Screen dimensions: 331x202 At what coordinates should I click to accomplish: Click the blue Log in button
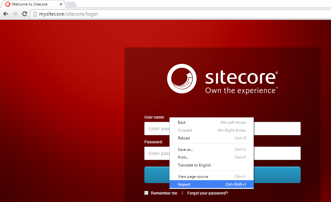tap(223, 175)
